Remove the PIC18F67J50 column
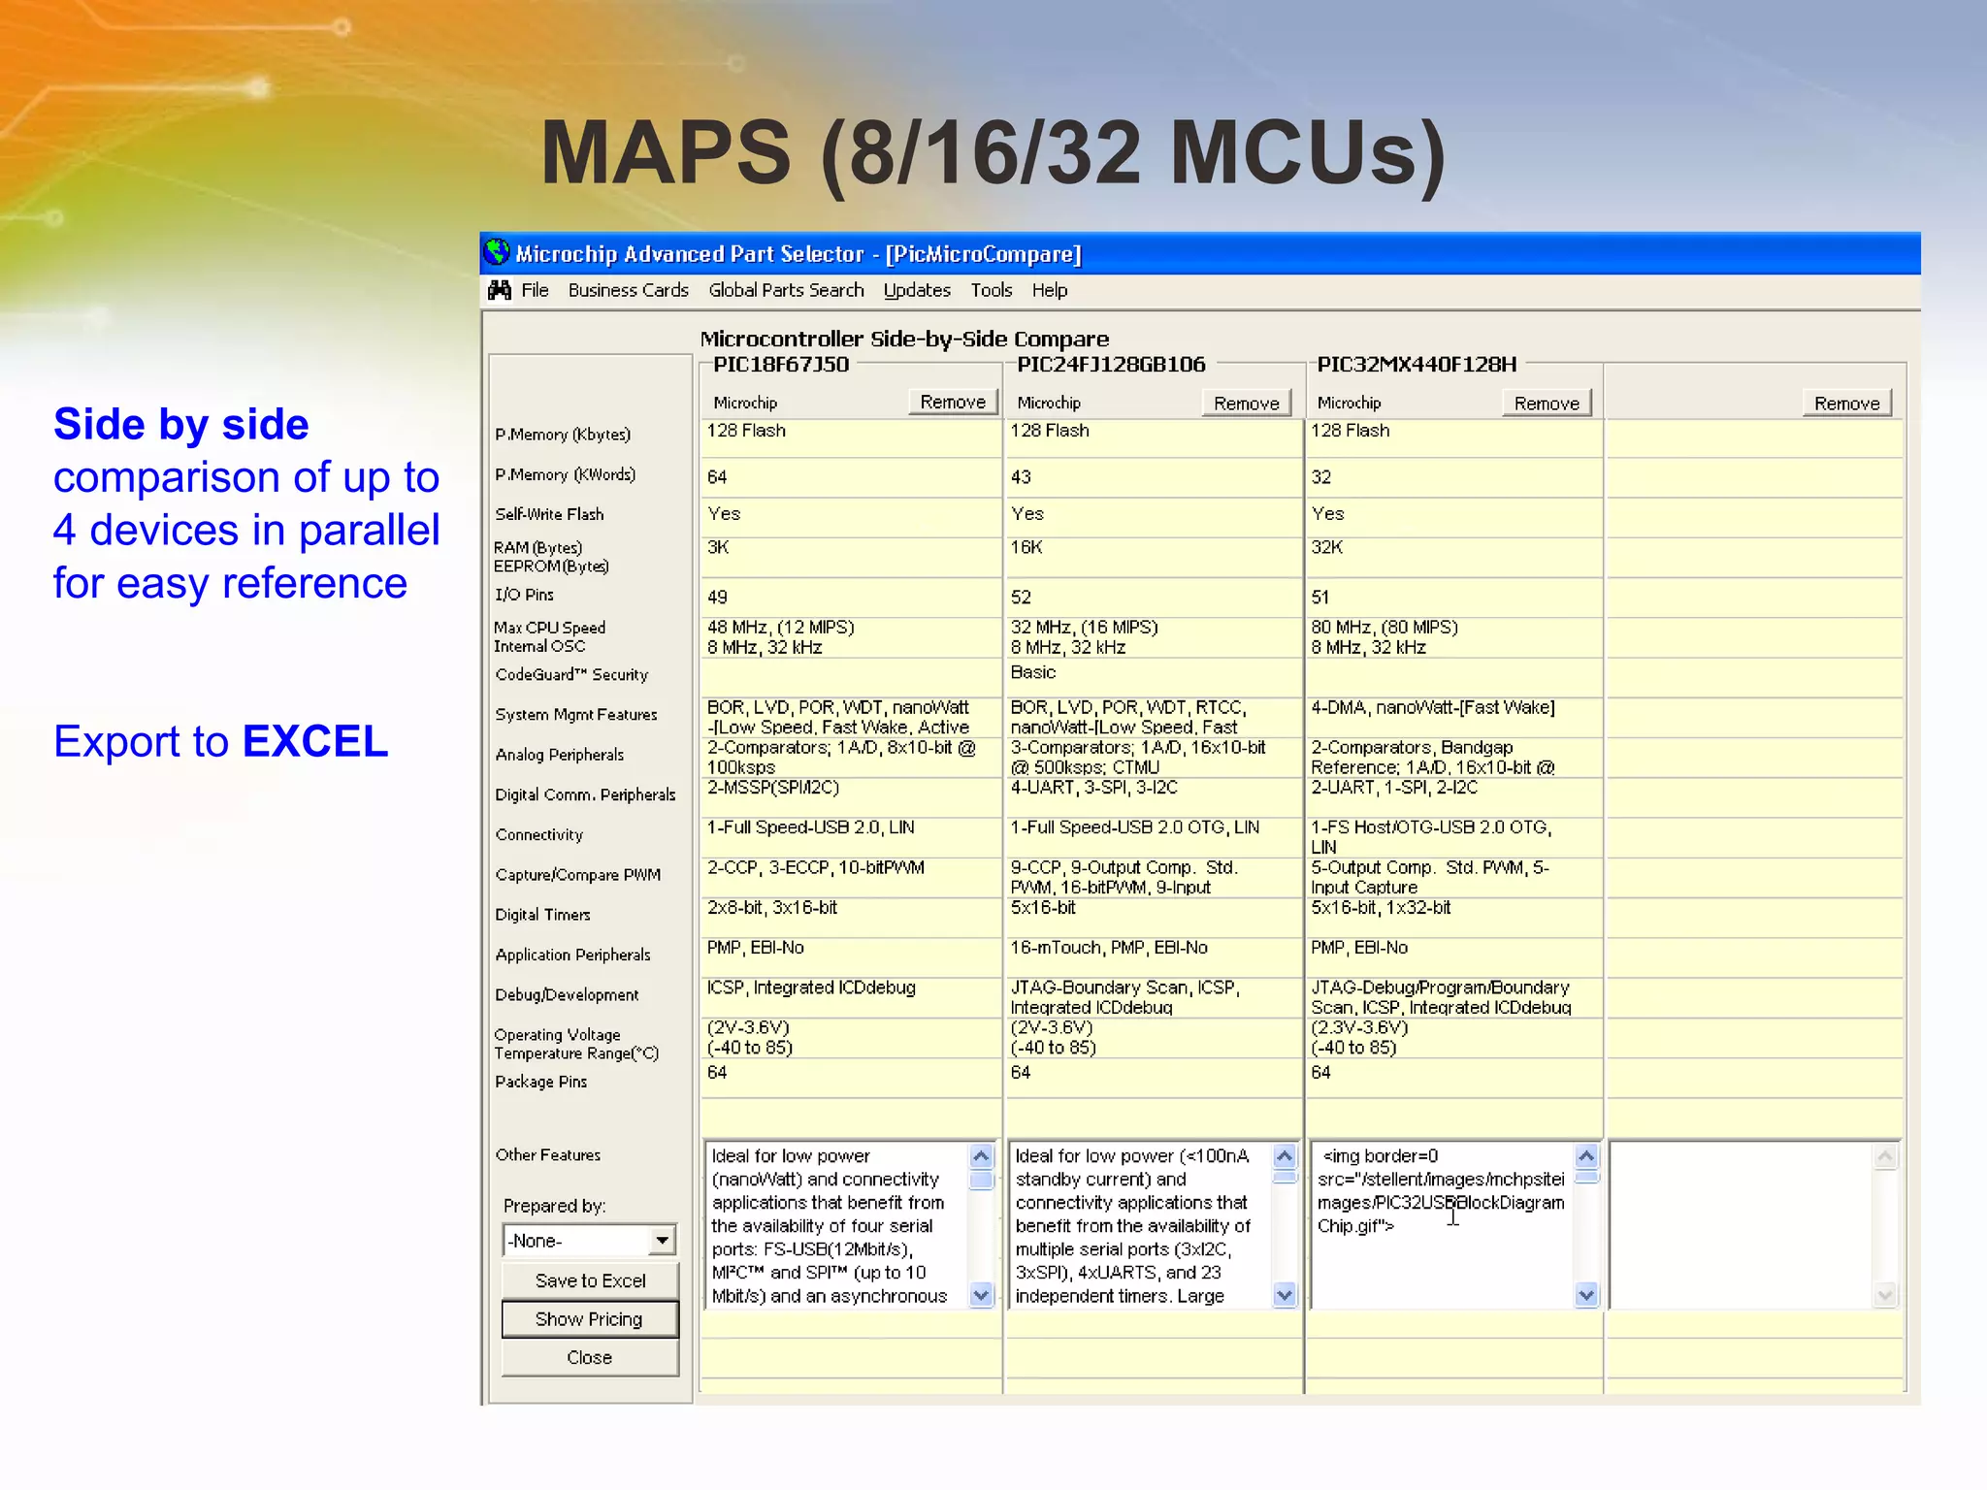The image size is (1987, 1490). click(x=953, y=402)
